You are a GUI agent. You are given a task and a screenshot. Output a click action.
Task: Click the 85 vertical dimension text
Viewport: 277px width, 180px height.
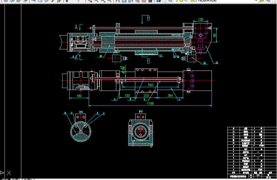[214, 35]
